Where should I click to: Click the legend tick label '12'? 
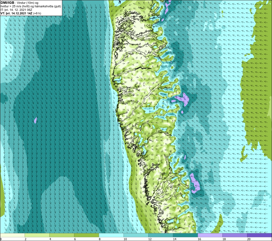pos(150,239)
